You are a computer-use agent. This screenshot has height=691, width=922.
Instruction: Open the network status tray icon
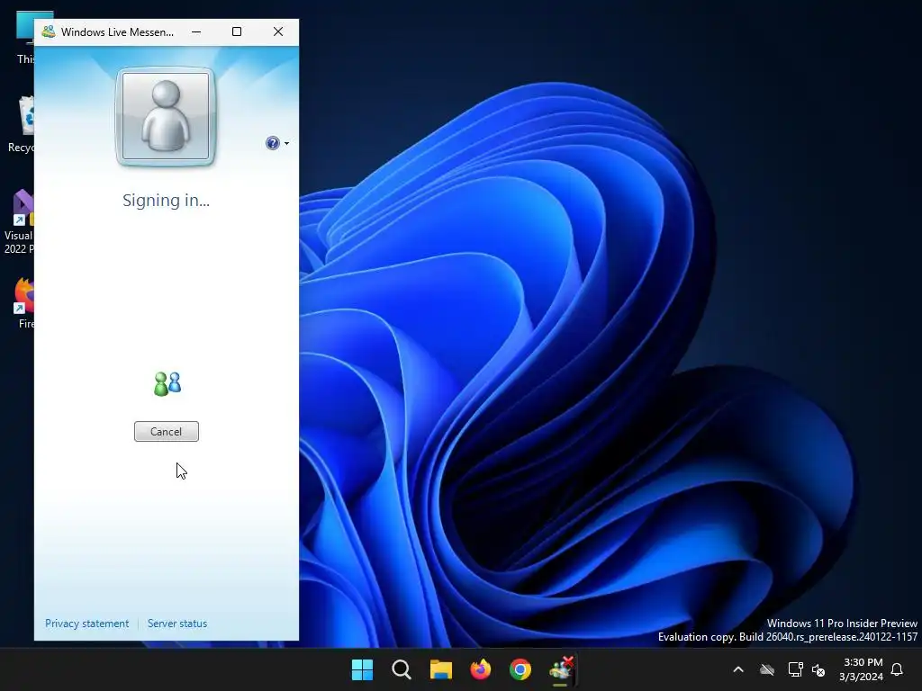pyautogui.click(x=795, y=669)
